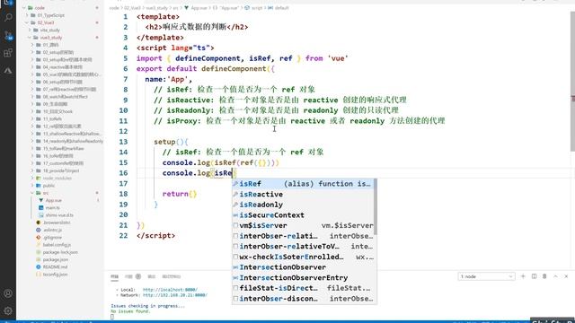Image resolution: width=575 pixels, height=323 pixels.
Task: Open package.json file
Action: (56, 259)
